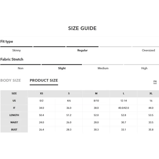This screenshot has height=159, width=159.
Task: Click the Regular fit type label
Action: coord(82,50)
